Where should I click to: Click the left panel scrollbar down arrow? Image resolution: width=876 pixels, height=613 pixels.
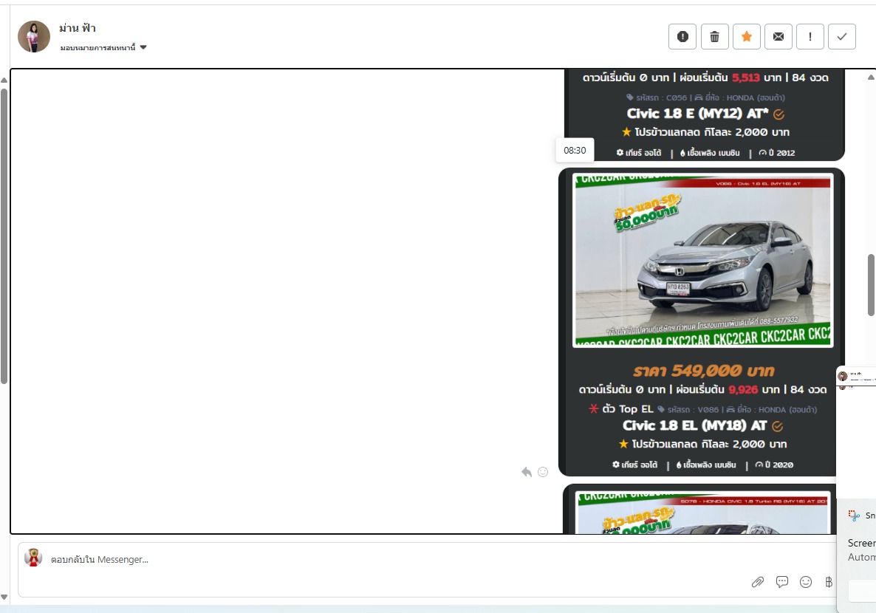pos(4,597)
